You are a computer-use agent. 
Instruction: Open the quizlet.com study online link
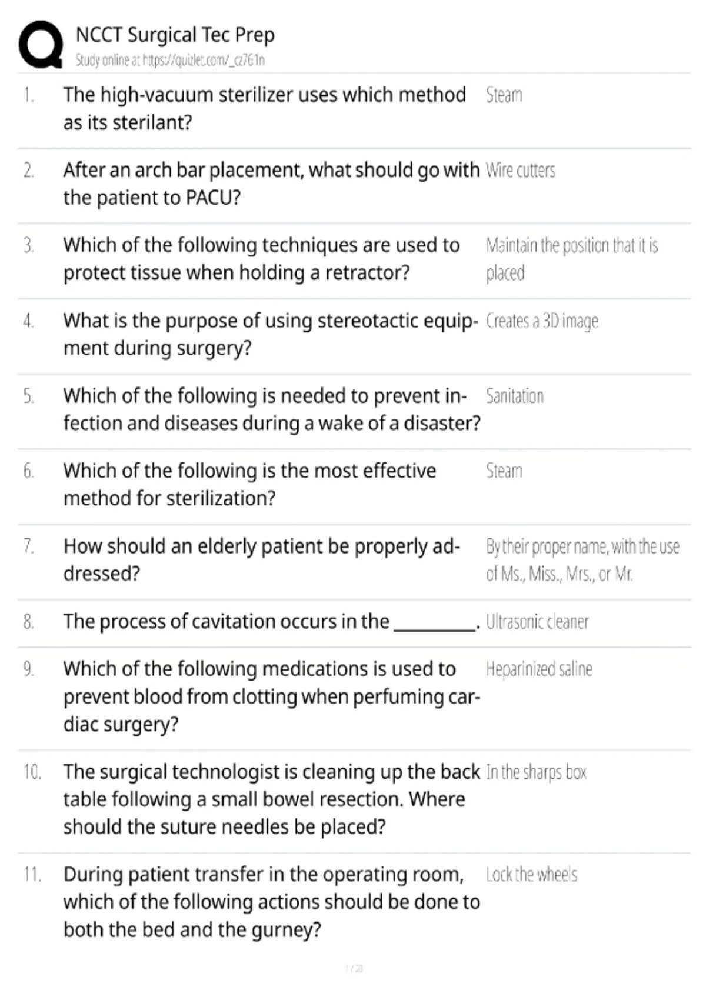click(x=170, y=60)
